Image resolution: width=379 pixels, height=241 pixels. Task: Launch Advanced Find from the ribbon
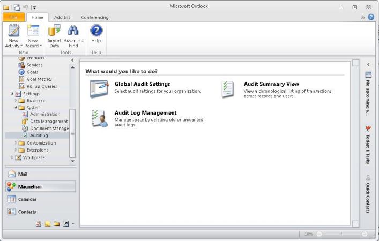pyautogui.click(x=73, y=32)
